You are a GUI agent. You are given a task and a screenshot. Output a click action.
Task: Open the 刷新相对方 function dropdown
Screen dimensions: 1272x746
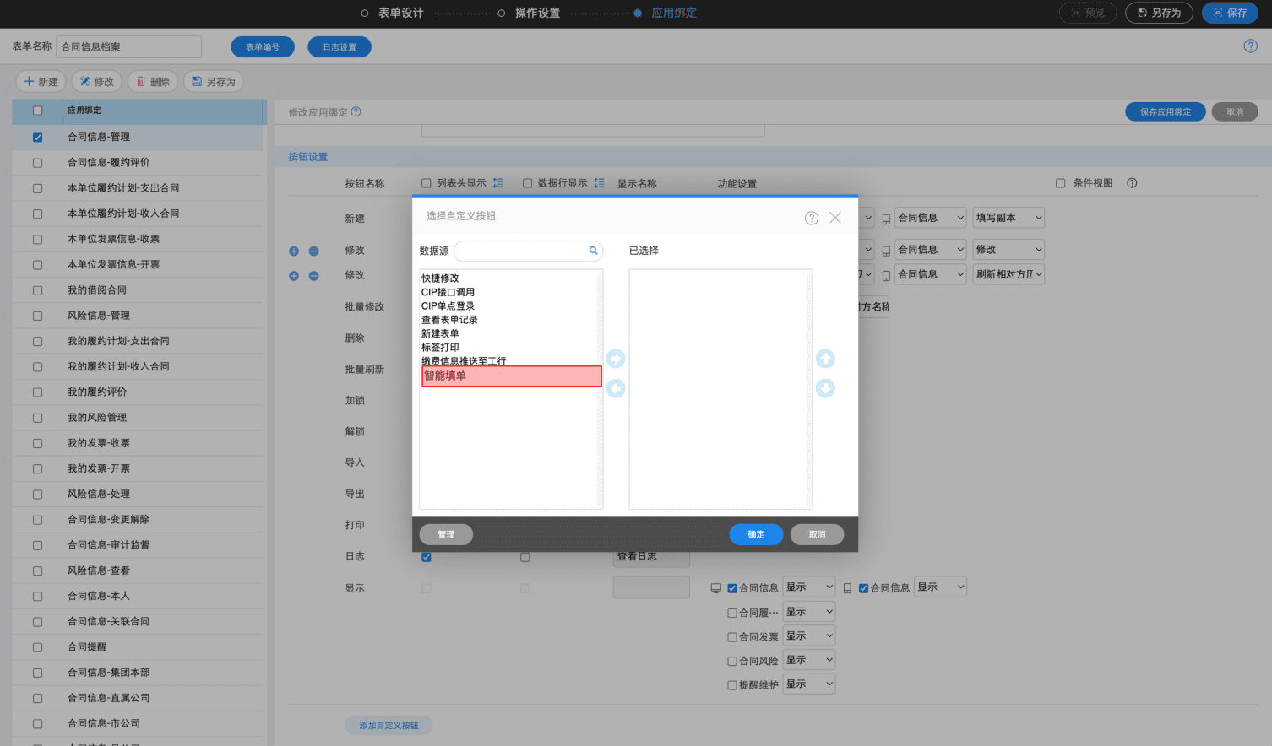tap(1008, 274)
